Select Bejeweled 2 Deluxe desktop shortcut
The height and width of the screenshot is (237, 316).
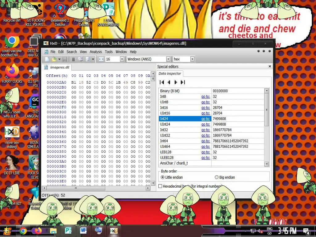(60, 15)
